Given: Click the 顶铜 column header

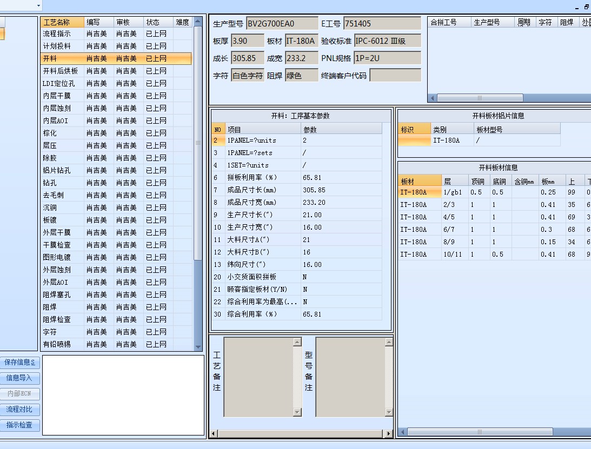Looking at the screenshot, I should pyautogui.click(x=479, y=182).
